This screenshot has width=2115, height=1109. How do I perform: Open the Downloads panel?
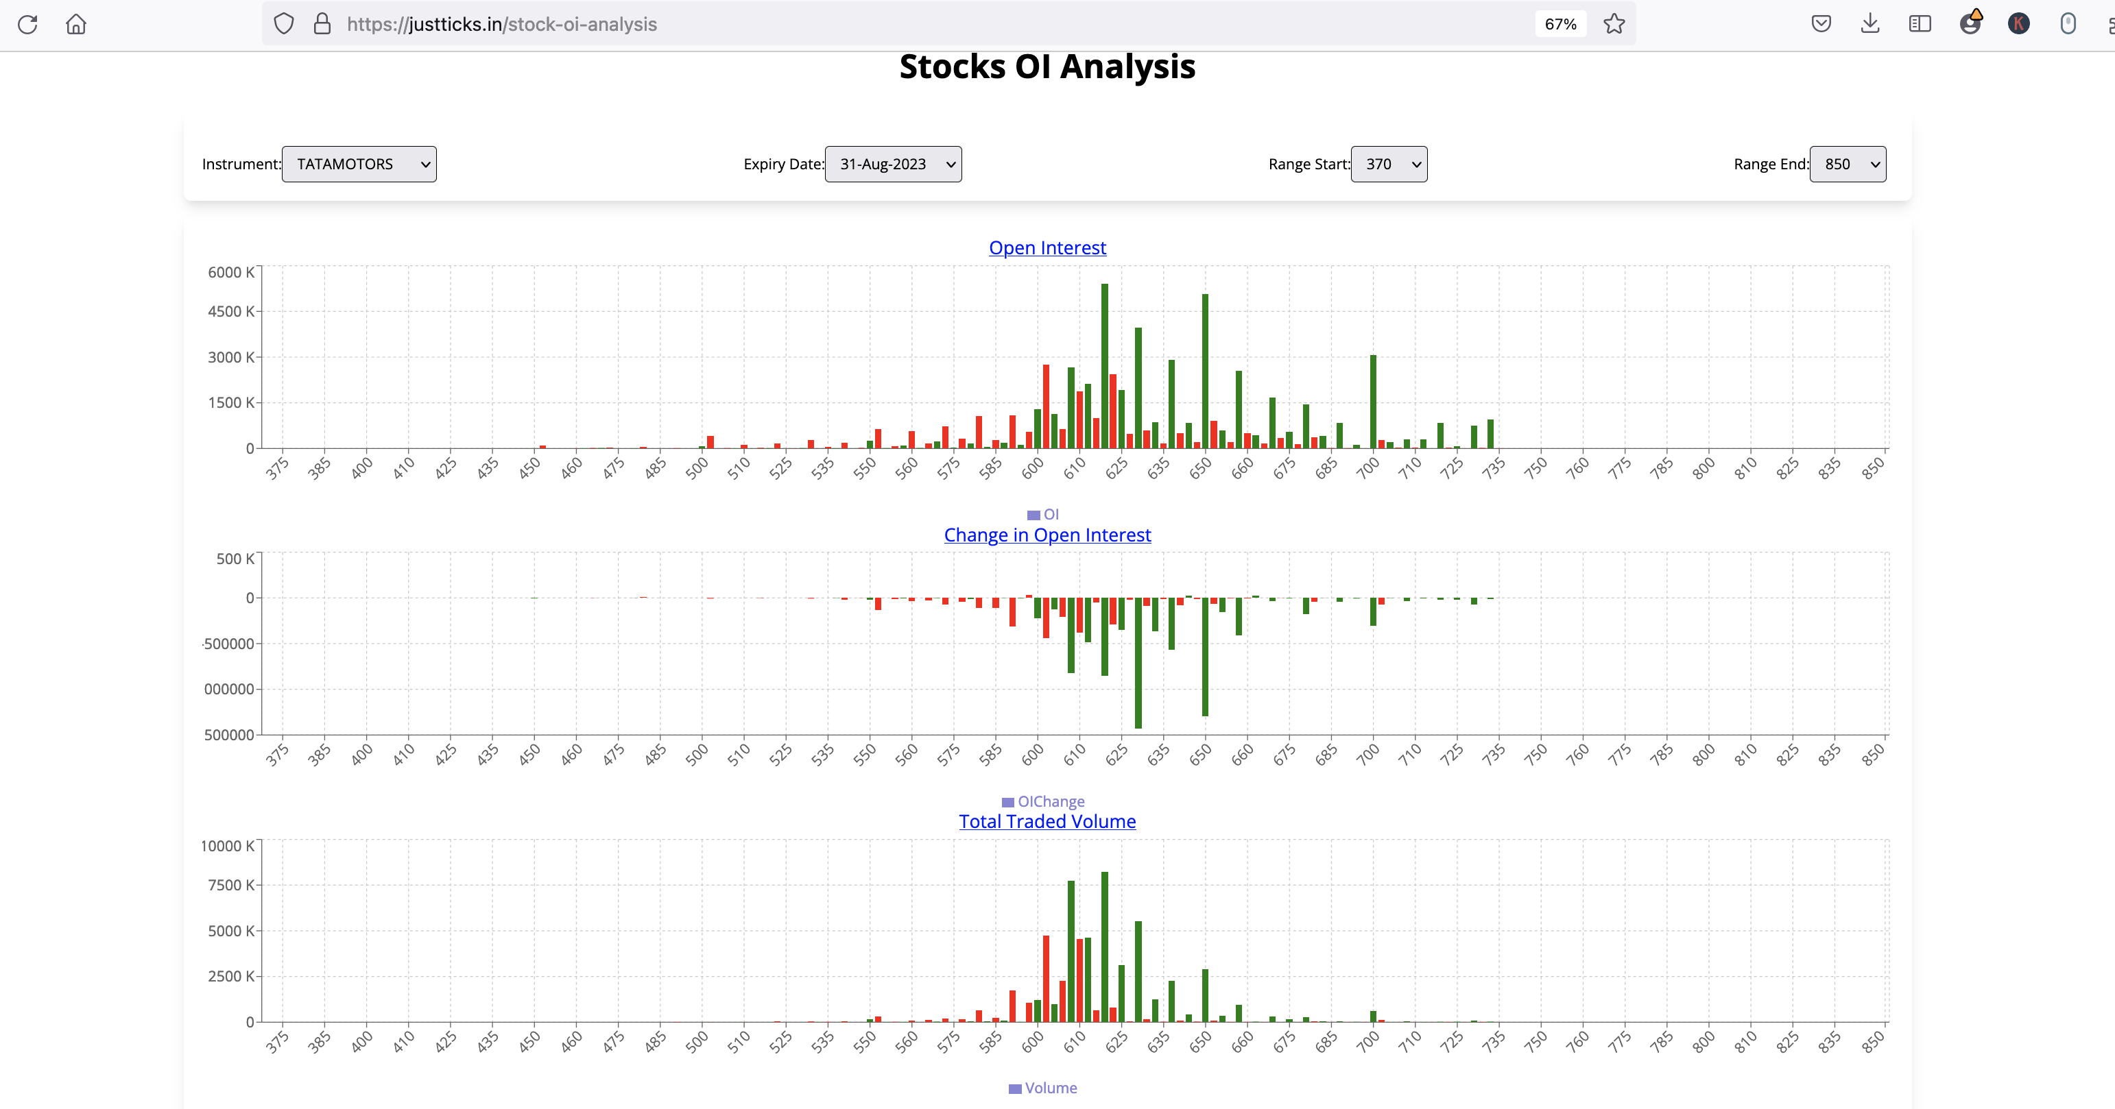click(1870, 24)
